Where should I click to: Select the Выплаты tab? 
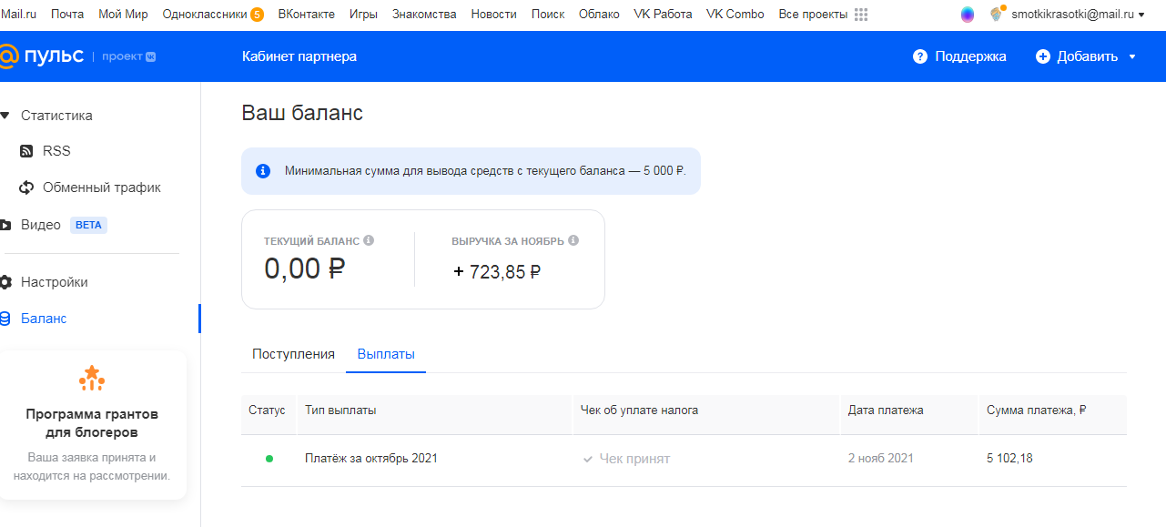click(386, 354)
